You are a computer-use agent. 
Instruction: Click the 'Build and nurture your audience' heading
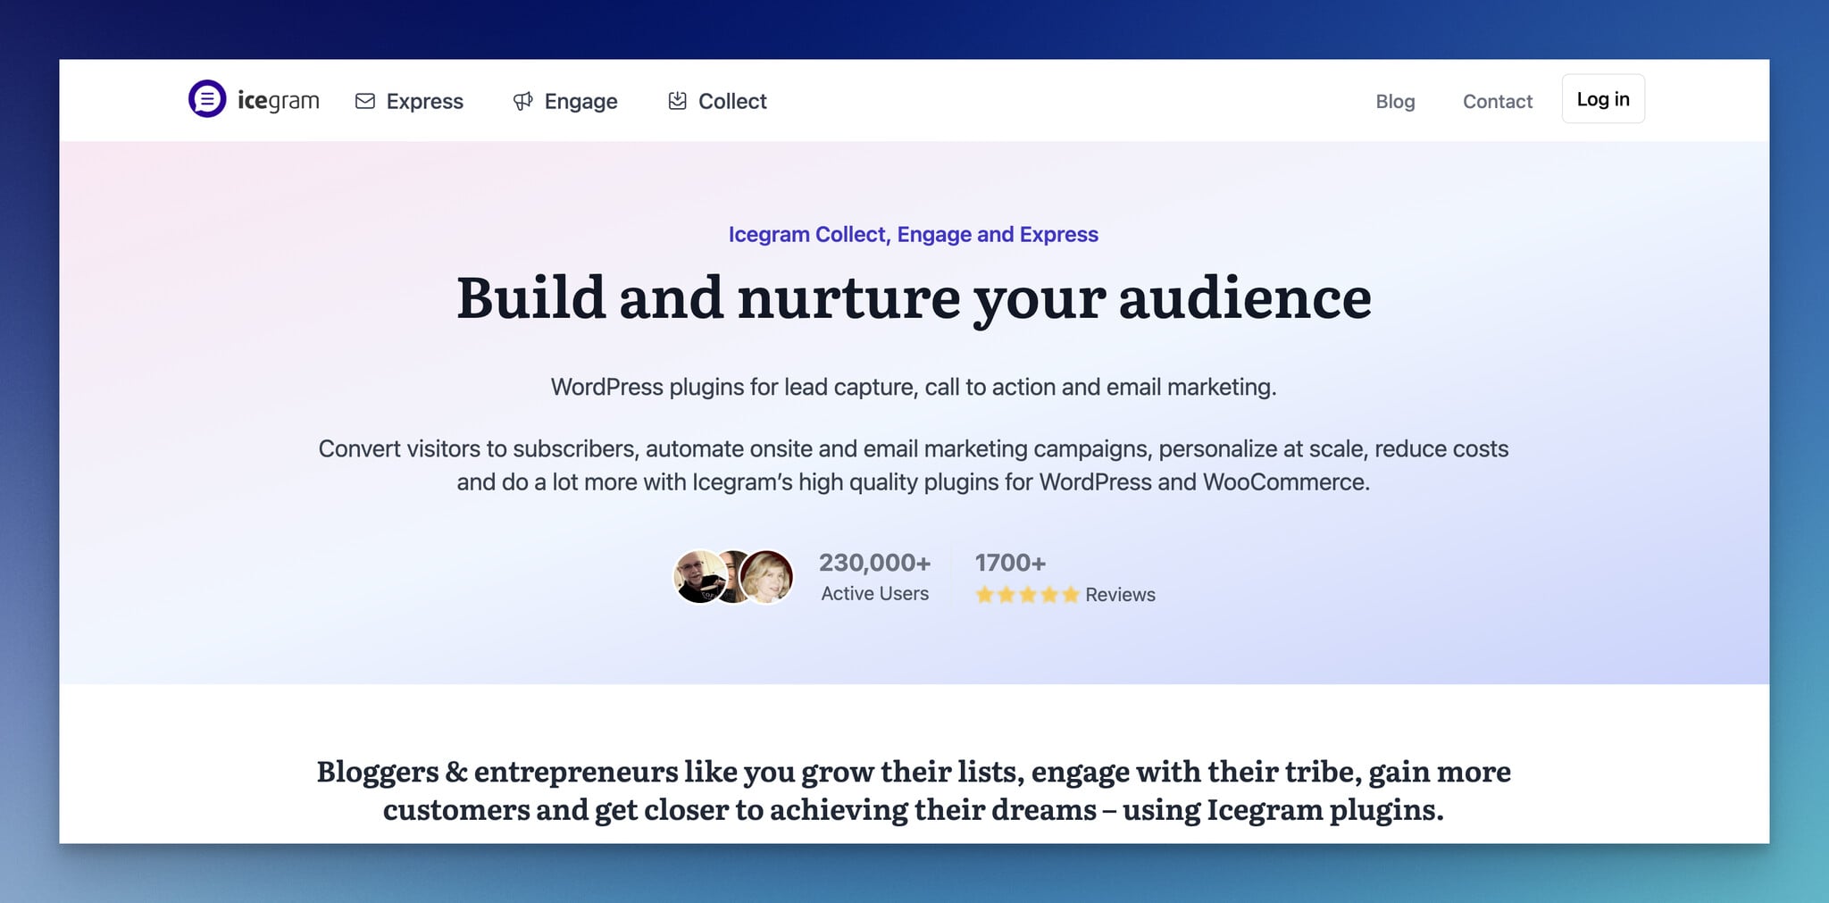coord(914,298)
